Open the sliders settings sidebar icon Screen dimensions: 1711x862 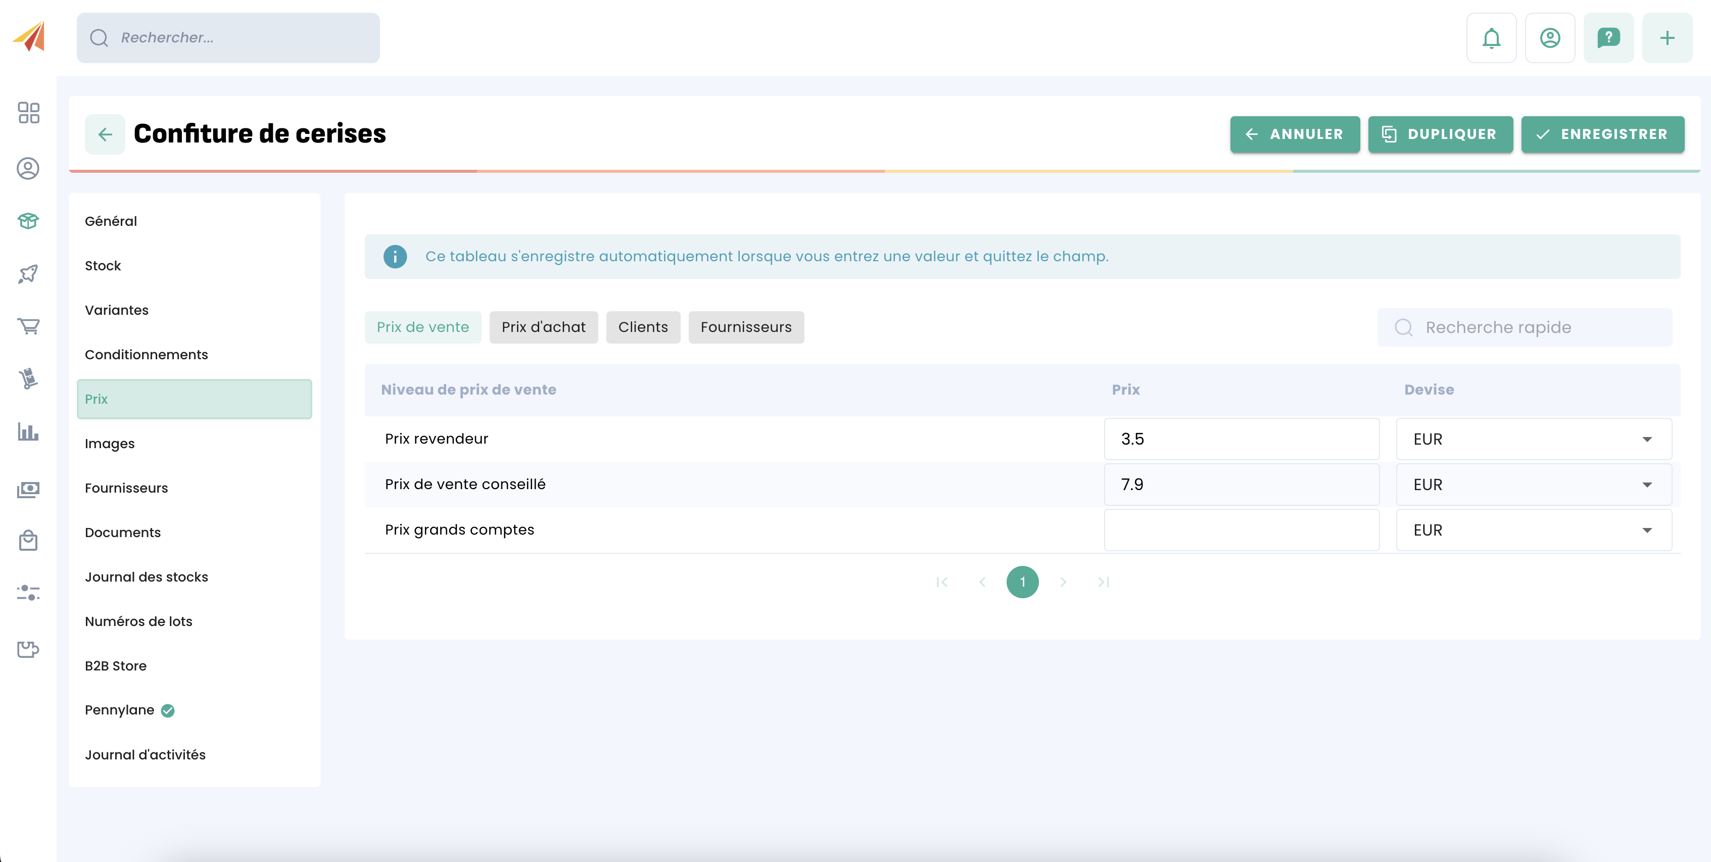coord(28,592)
